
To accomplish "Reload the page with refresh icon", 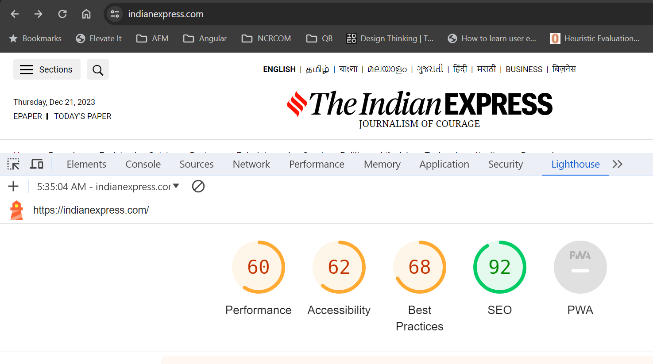I will tap(62, 14).
